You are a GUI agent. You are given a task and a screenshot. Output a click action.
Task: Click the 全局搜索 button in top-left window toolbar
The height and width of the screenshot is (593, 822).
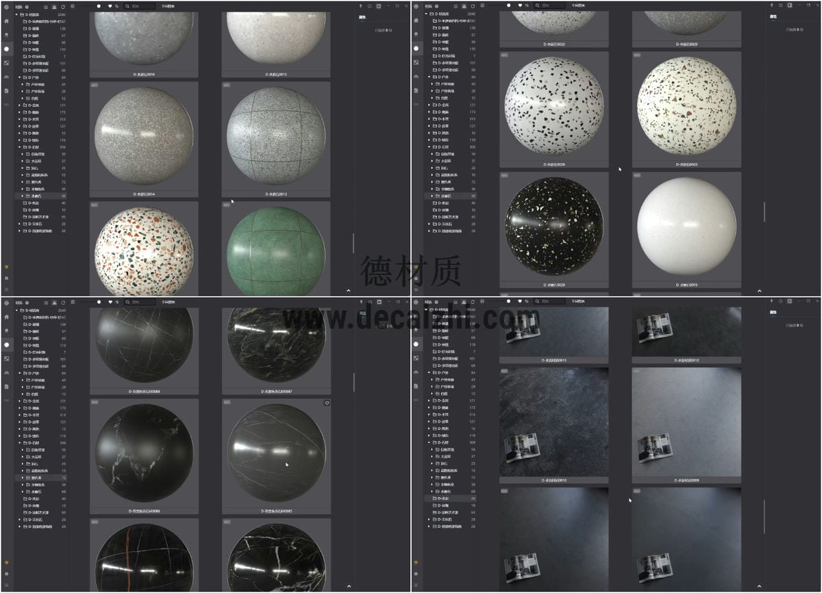click(169, 5)
